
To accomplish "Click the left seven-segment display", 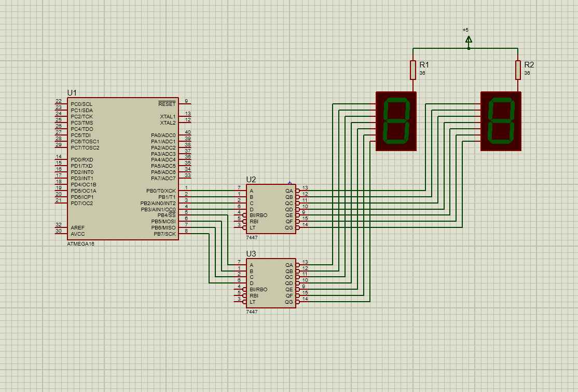I will pos(396,121).
